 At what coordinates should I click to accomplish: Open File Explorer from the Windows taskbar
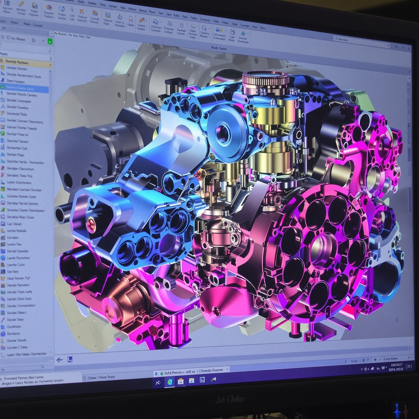(180, 381)
